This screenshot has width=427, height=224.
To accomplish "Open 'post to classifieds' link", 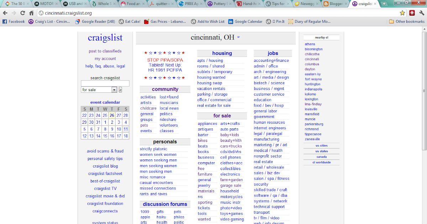I will [105, 51].
